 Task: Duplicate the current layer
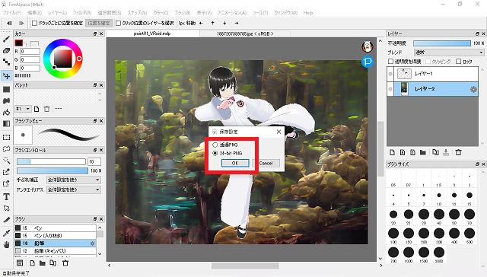point(435,152)
